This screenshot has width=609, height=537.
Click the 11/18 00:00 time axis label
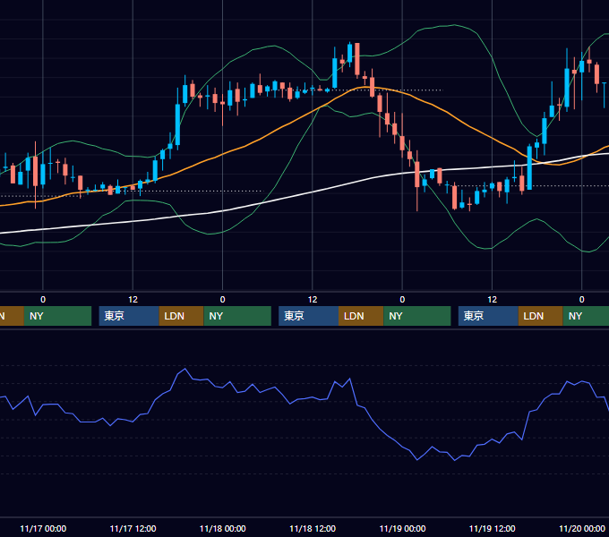click(x=222, y=528)
